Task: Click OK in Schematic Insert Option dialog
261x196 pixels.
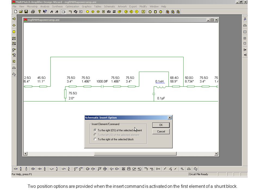Action: (x=161, y=125)
